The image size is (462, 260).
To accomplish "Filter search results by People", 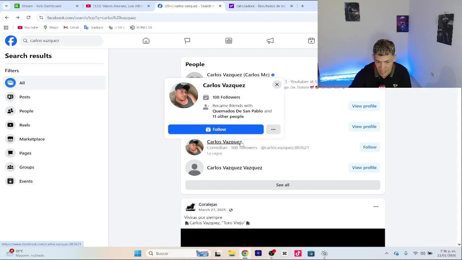I will coord(54,111).
